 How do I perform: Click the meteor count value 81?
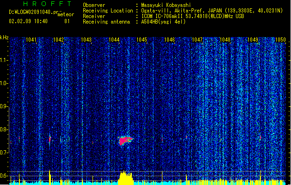coord(67,21)
